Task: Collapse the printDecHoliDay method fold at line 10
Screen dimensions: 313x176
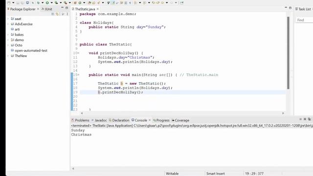Action: click(78, 53)
